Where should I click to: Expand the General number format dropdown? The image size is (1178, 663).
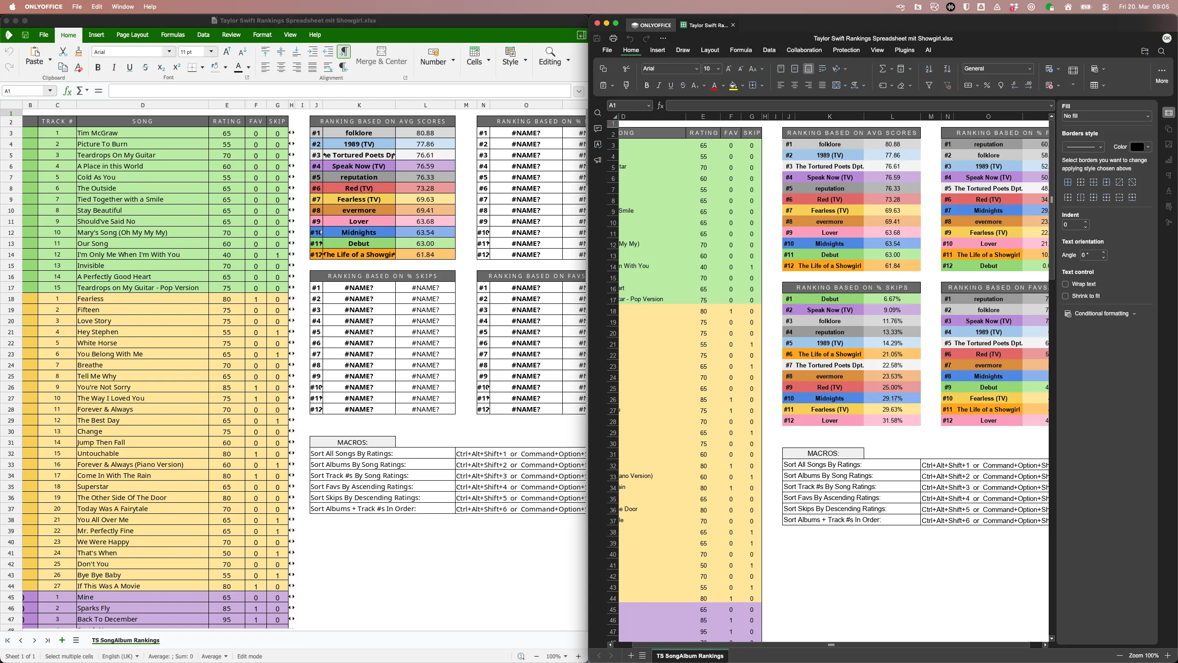998,69
